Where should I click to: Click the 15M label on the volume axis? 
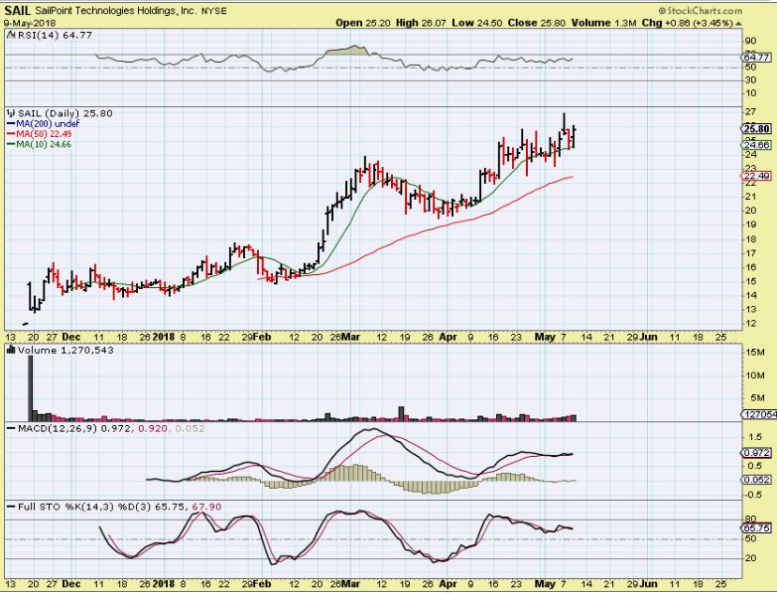(755, 353)
